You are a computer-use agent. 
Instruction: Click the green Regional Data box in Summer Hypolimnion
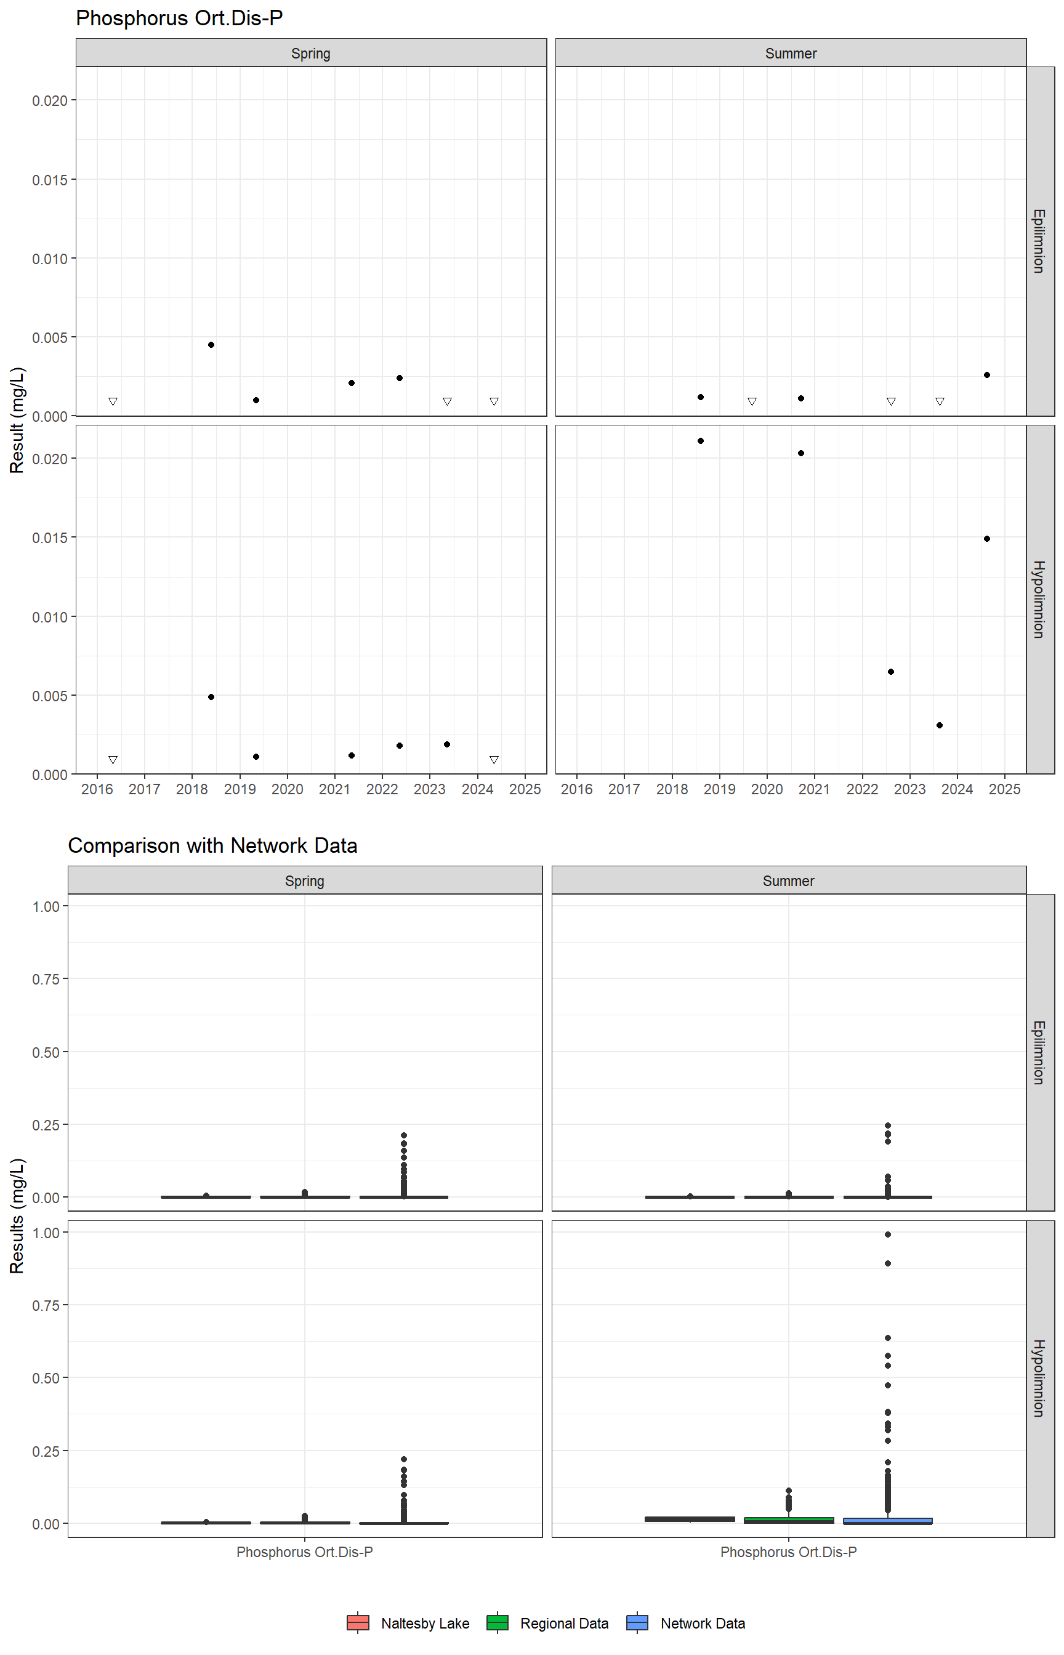tap(789, 1520)
